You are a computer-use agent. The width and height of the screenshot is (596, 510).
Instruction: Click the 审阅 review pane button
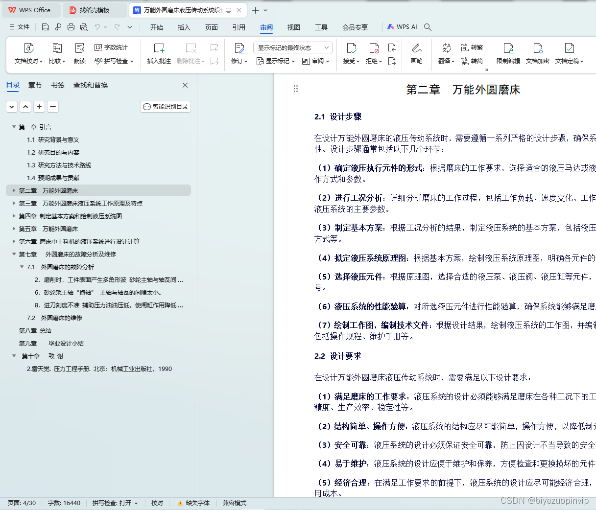coord(315,61)
